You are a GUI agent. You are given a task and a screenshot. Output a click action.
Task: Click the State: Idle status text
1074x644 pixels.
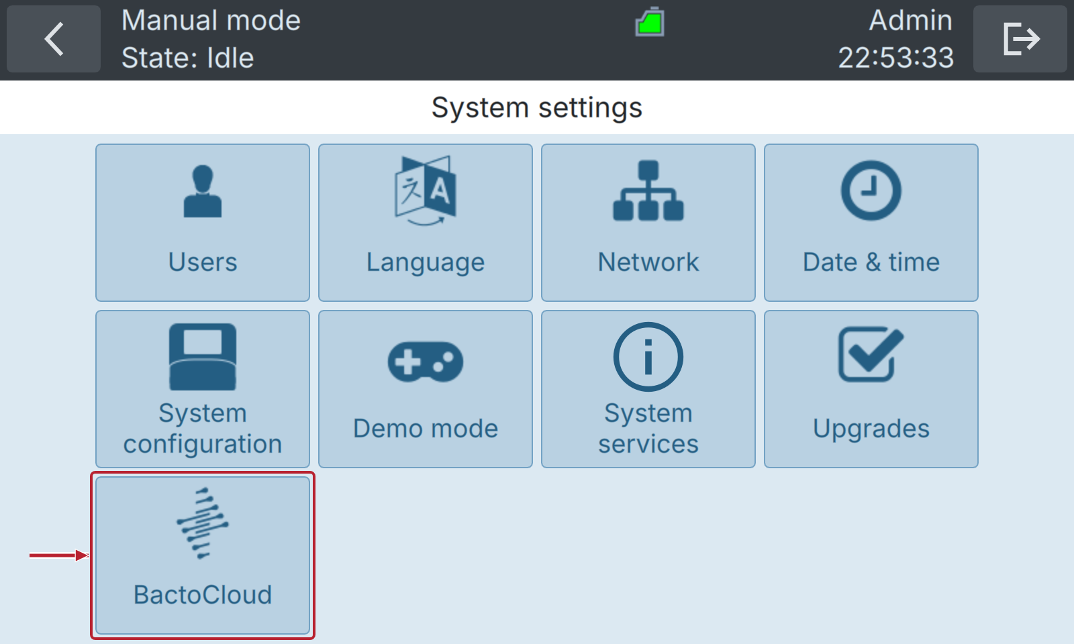coord(188,58)
